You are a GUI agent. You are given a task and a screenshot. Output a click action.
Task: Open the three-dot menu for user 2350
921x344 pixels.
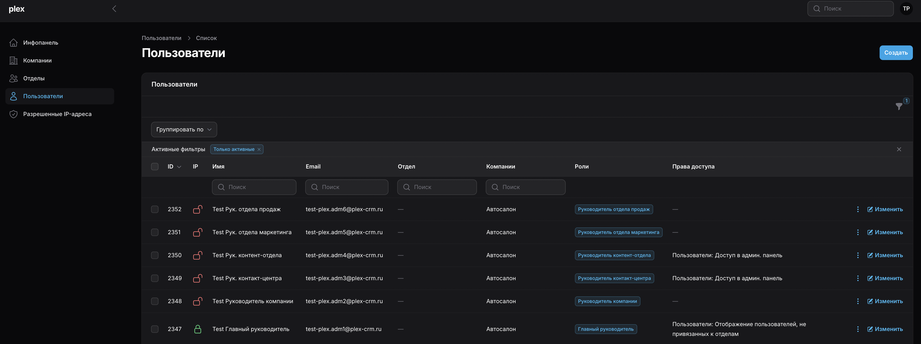click(858, 255)
